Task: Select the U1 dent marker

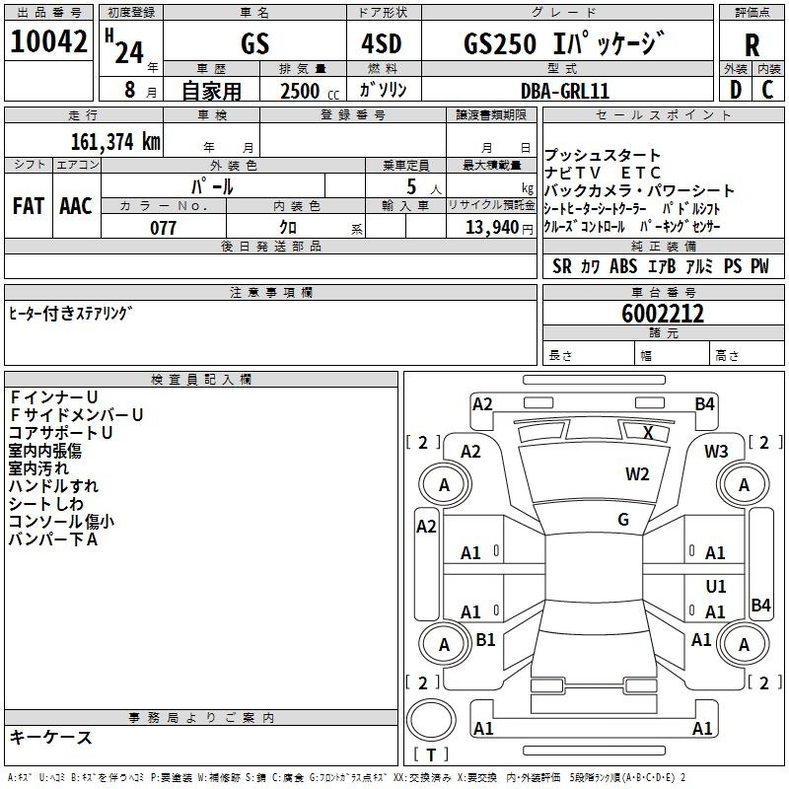Action: click(716, 587)
